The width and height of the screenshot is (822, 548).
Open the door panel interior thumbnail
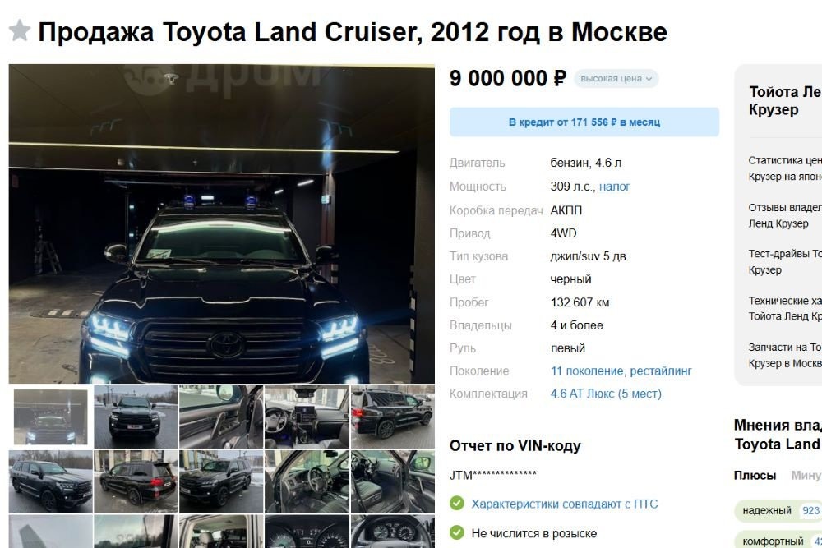pos(222,417)
